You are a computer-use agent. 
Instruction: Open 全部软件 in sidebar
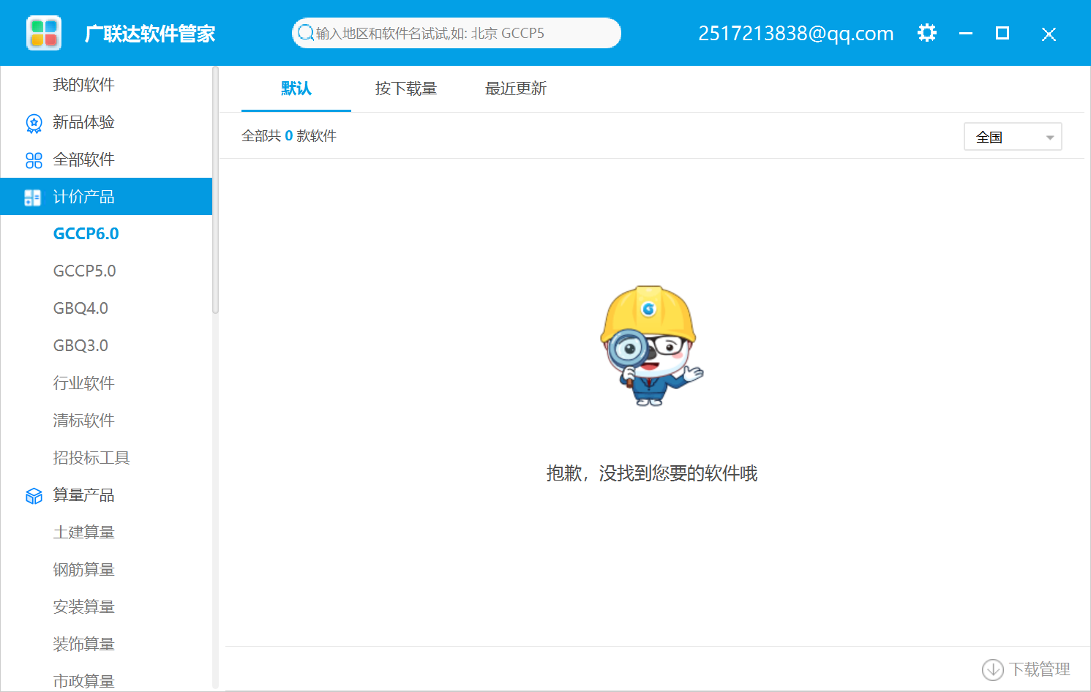(x=106, y=159)
